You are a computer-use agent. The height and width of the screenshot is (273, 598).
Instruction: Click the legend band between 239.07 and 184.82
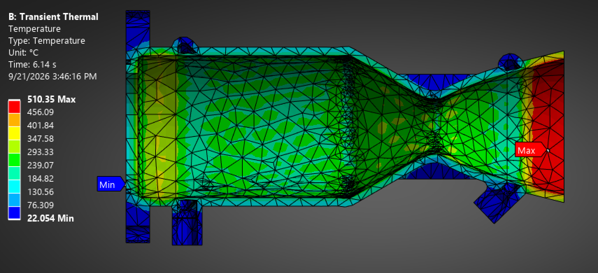14,173
